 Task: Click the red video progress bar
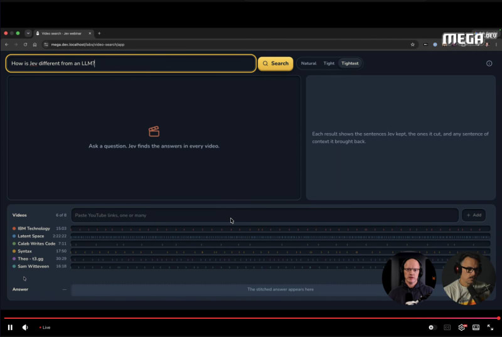251,318
